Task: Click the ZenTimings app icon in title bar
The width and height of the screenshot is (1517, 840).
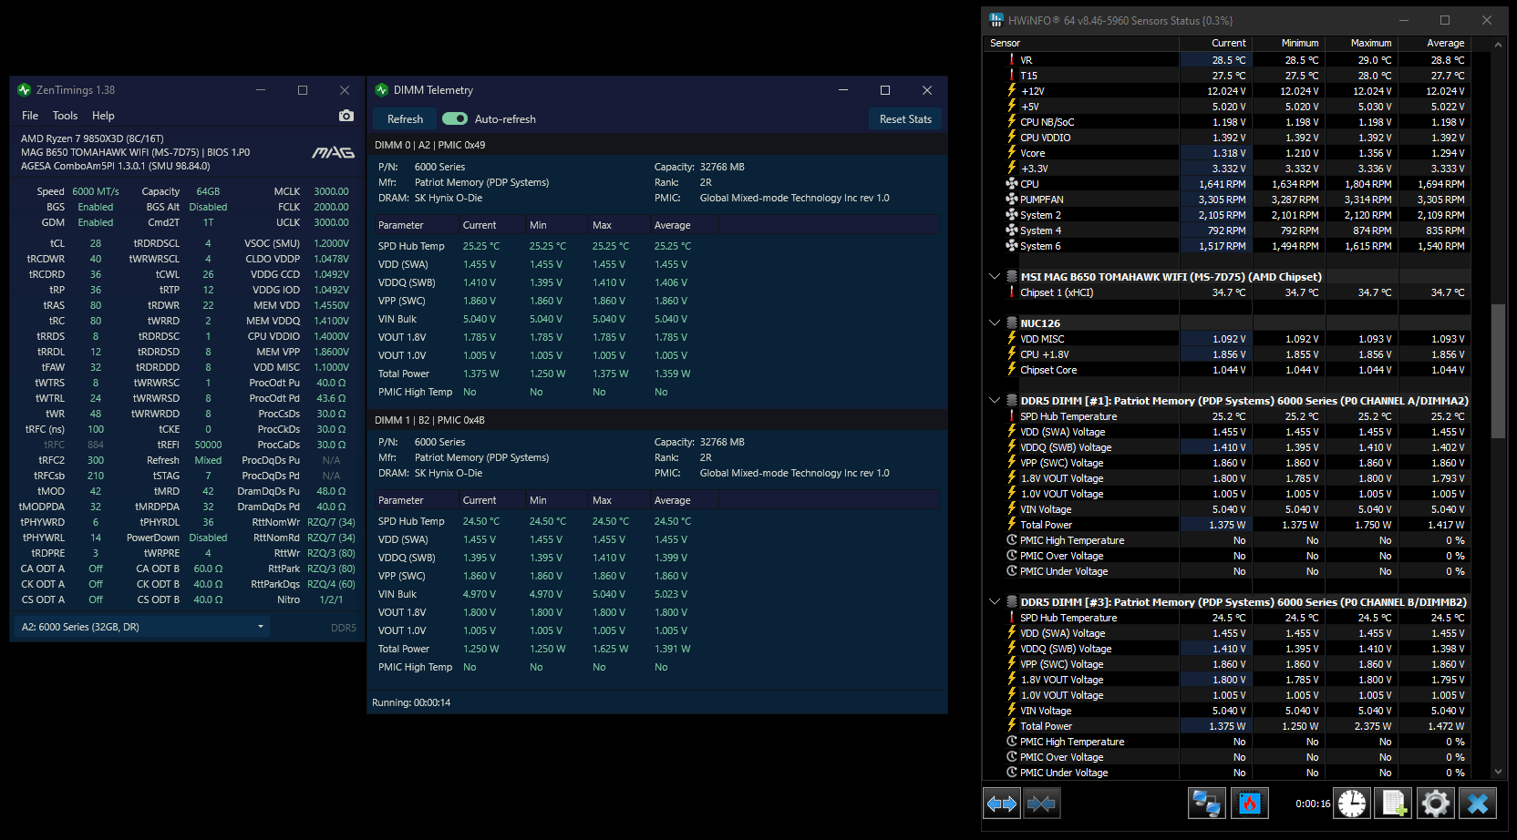Action: point(25,90)
